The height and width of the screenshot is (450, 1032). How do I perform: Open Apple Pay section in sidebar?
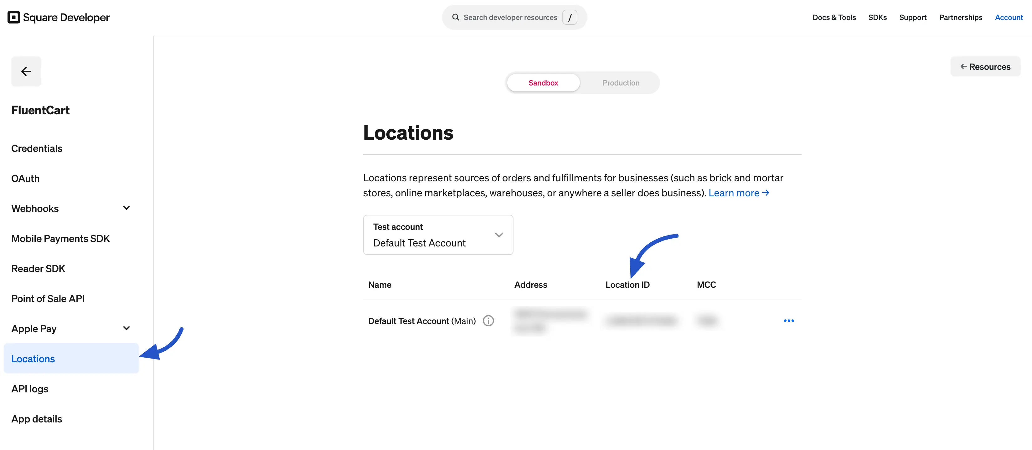[x=34, y=328]
